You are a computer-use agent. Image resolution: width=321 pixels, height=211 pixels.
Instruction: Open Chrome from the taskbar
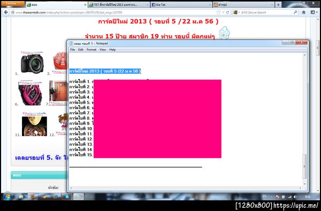pyautogui.click(x=44, y=197)
